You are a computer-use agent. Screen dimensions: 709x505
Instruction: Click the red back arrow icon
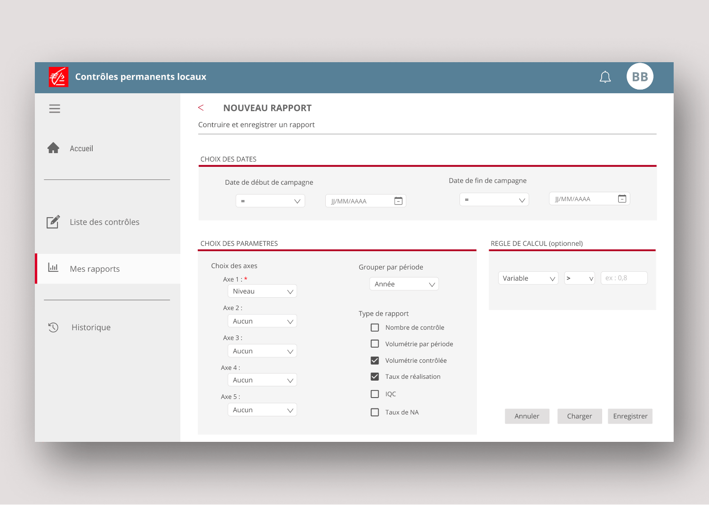tap(201, 108)
